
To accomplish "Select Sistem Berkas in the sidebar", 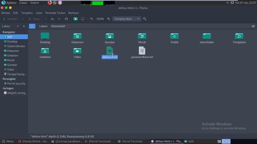I will (x=14, y=46).
